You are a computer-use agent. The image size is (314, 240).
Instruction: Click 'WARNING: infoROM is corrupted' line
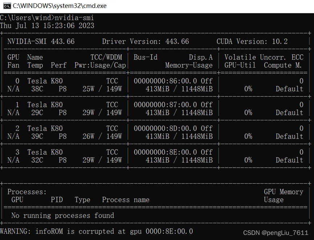pos(97,231)
